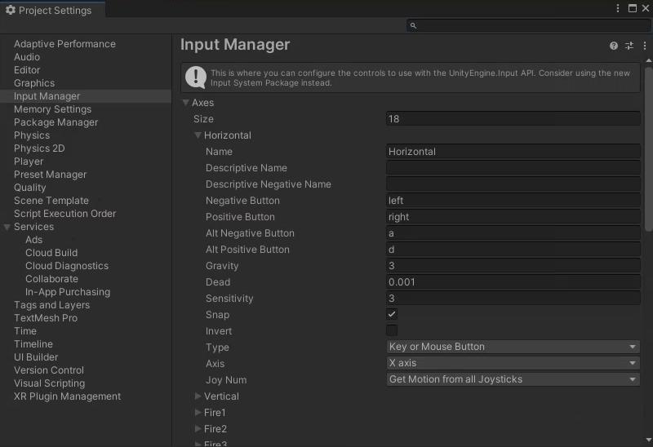Open the Type dropdown Key or Mouse Button
Viewport: 653px width, 447px height.
(513, 347)
